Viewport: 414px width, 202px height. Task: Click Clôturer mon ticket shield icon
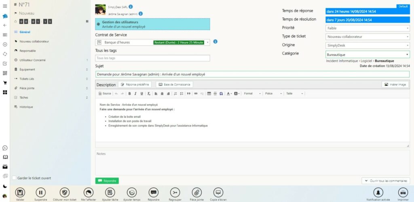(65, 192)
